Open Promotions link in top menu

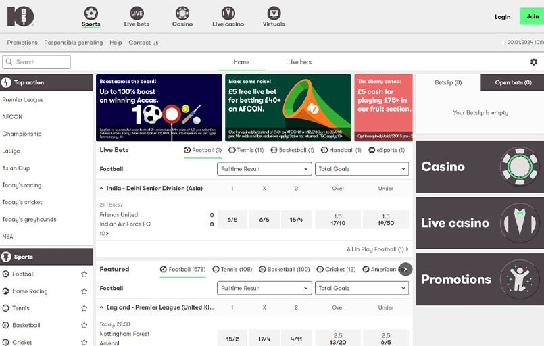[x=22, y=43]
